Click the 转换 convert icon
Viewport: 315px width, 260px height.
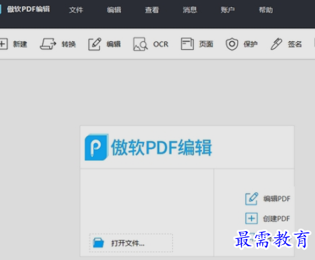[48, 44]
